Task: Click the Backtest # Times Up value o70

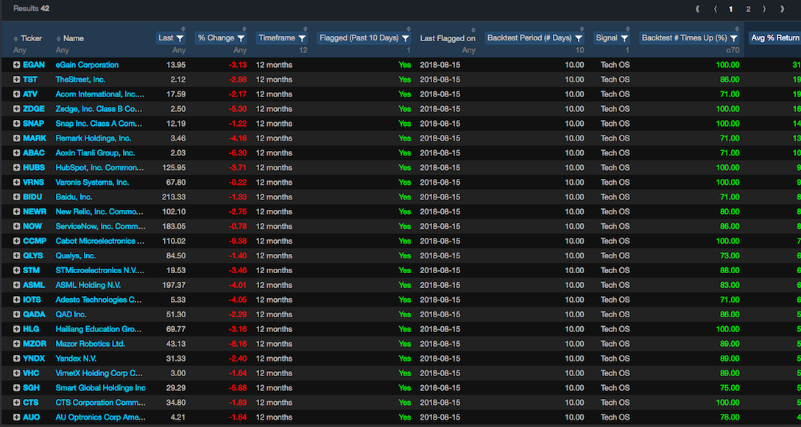Action: click(733, 50)
